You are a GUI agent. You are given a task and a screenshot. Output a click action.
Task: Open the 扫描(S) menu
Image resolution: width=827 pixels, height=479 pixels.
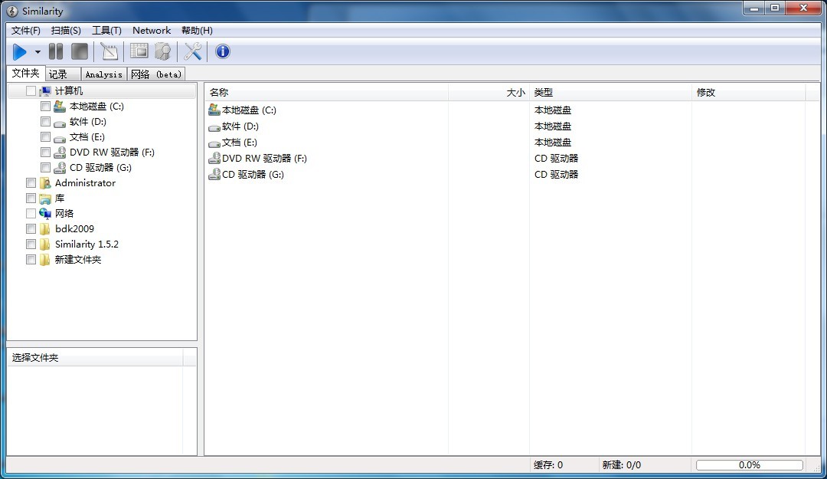tap(66, 31)
